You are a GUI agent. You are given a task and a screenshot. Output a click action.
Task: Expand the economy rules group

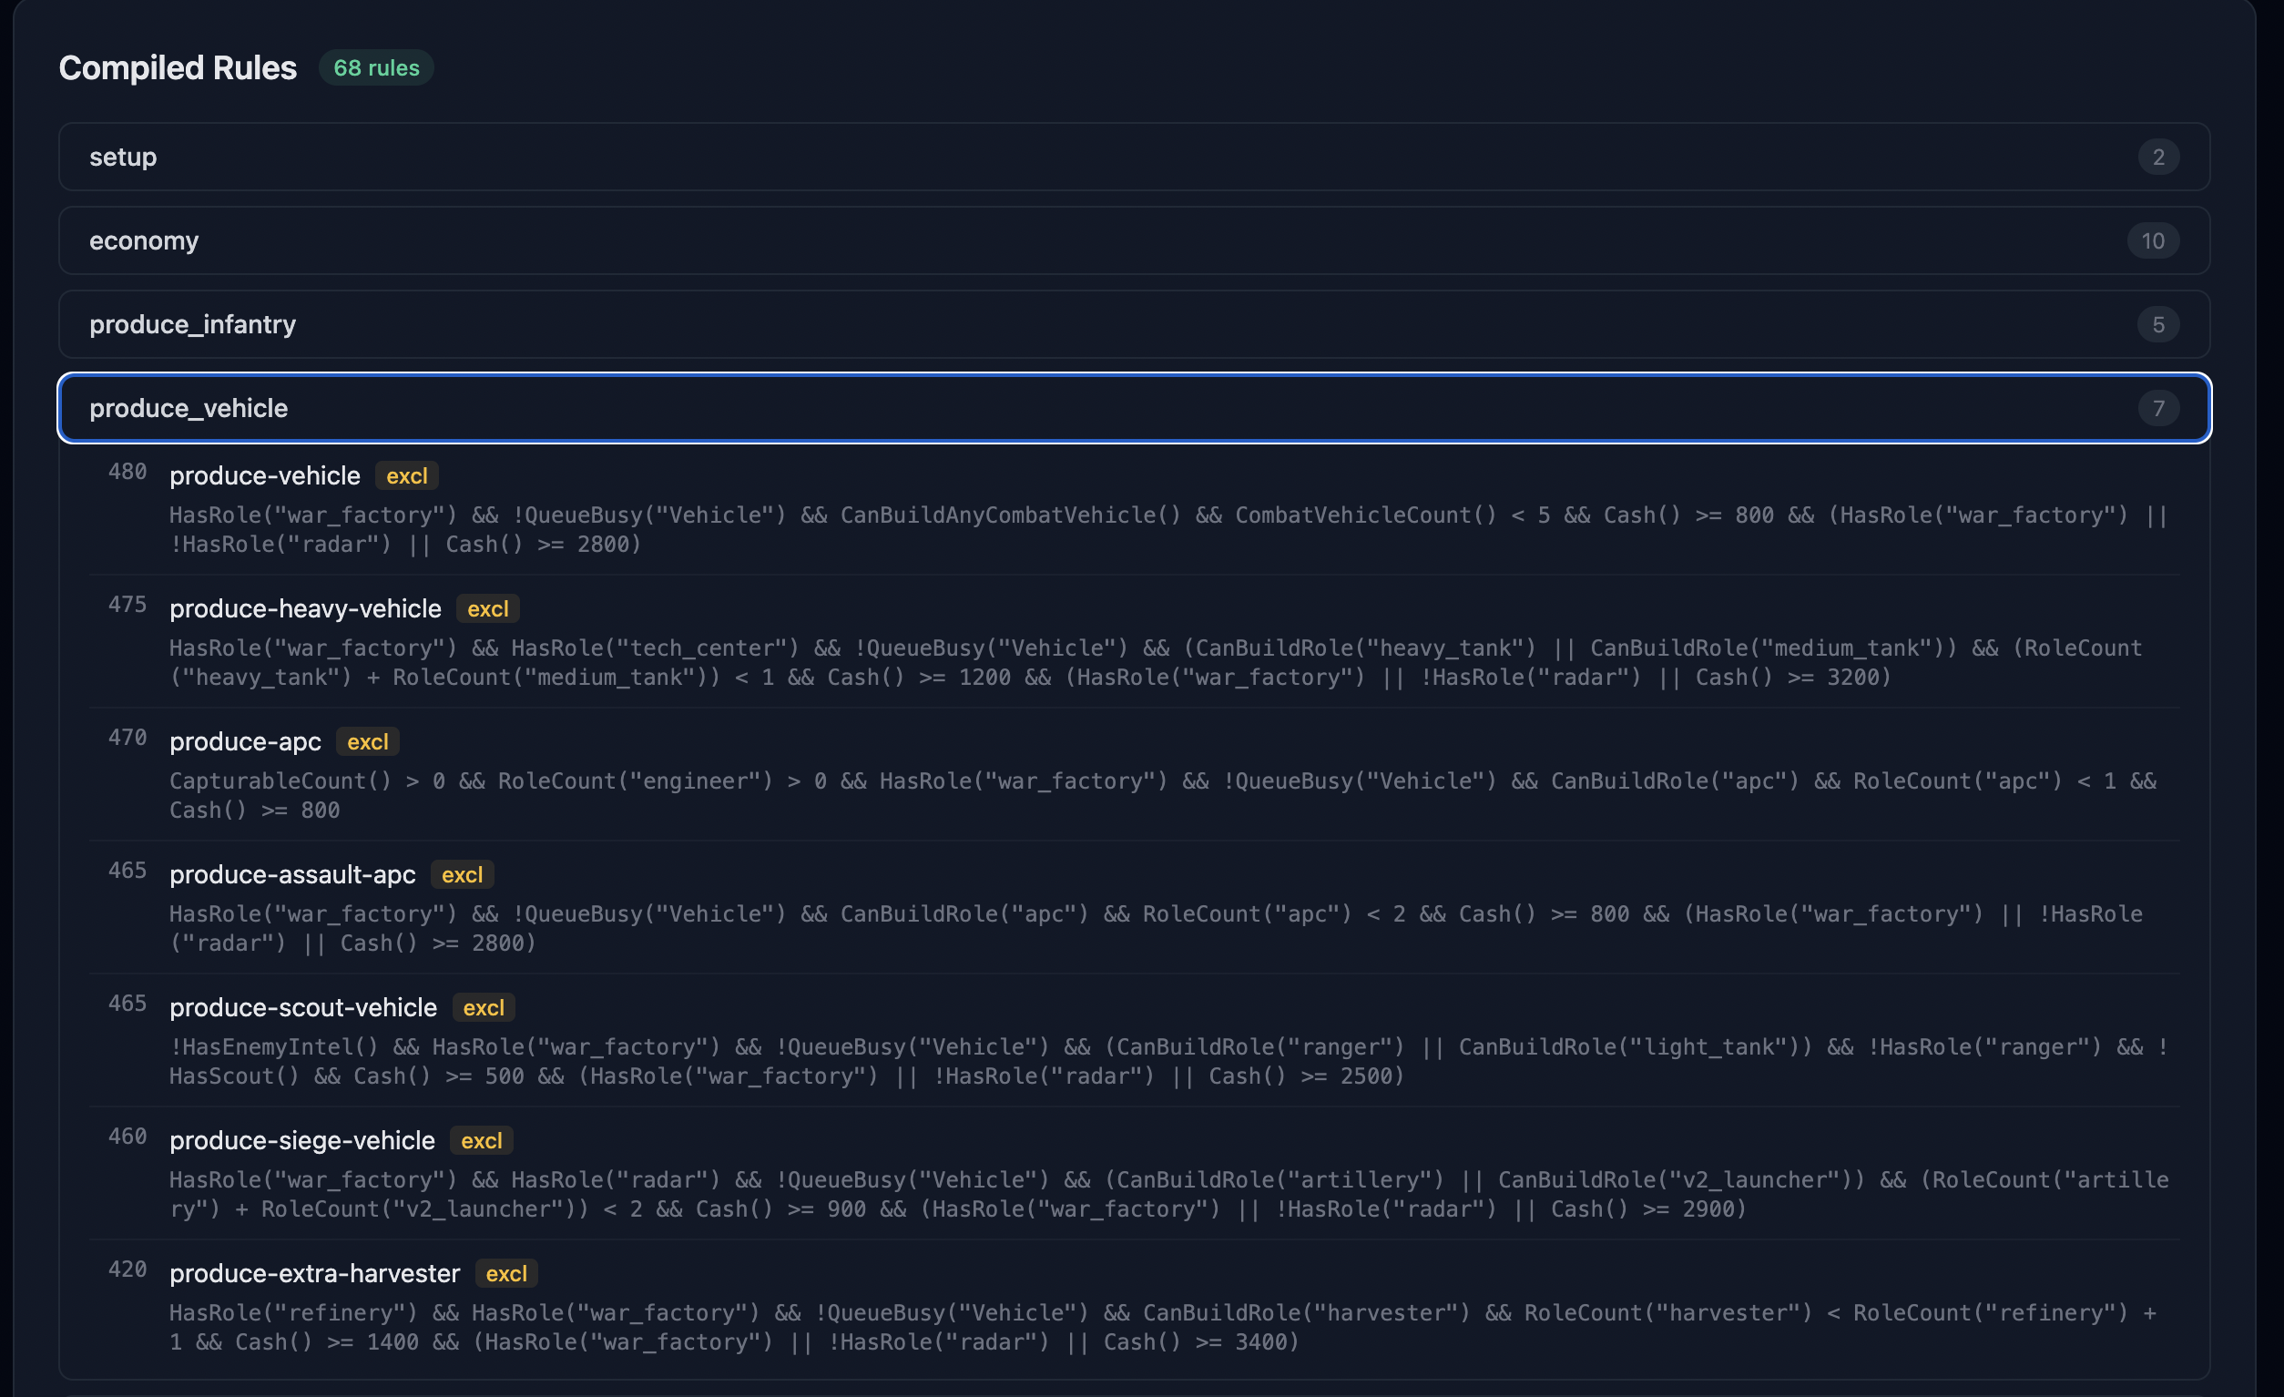[1133, 241]
